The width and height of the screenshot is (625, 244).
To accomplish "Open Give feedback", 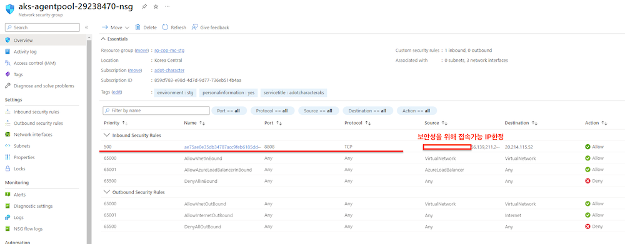I will pyautogui.click(x=211, y=27).
